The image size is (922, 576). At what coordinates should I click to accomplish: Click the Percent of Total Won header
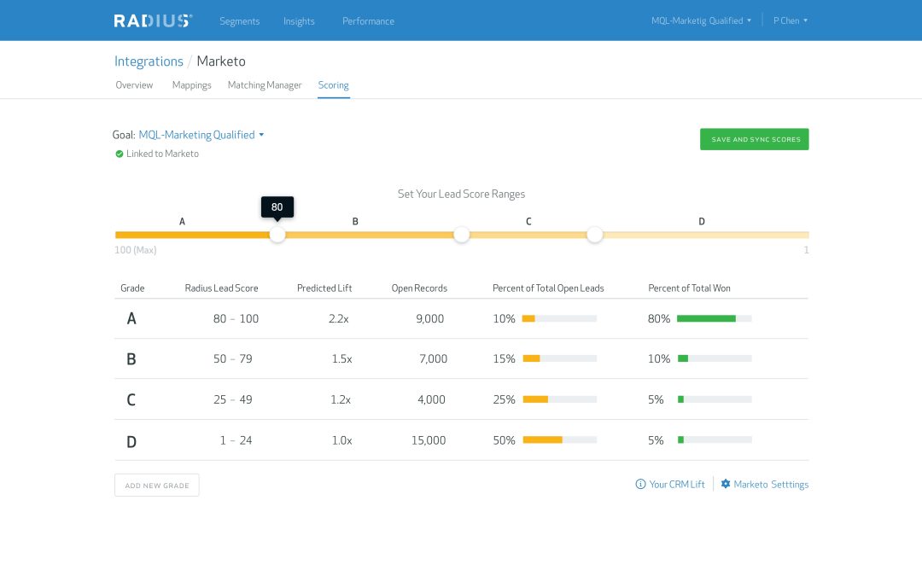(689, 288)
